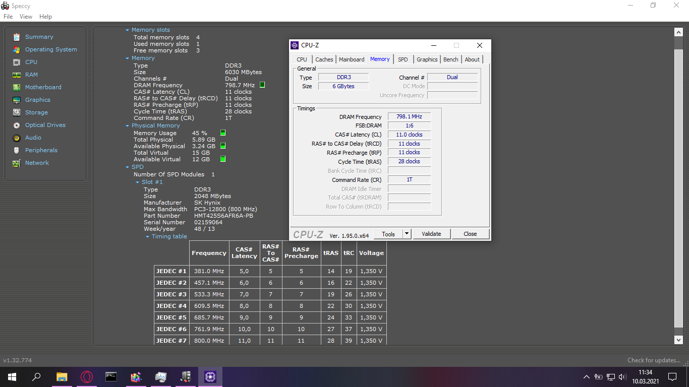Collapse the Slot #1 node

point(137,182)
